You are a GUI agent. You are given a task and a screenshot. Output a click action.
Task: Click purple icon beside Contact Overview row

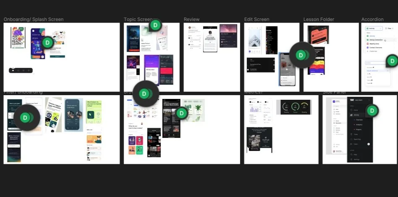367,48
